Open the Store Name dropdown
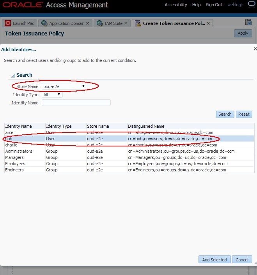 point(64,86)
